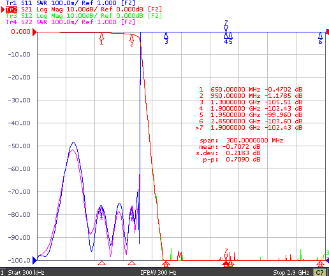Click red marker 1 on S21 trace
329x276 pixels.
coord(101,39)
